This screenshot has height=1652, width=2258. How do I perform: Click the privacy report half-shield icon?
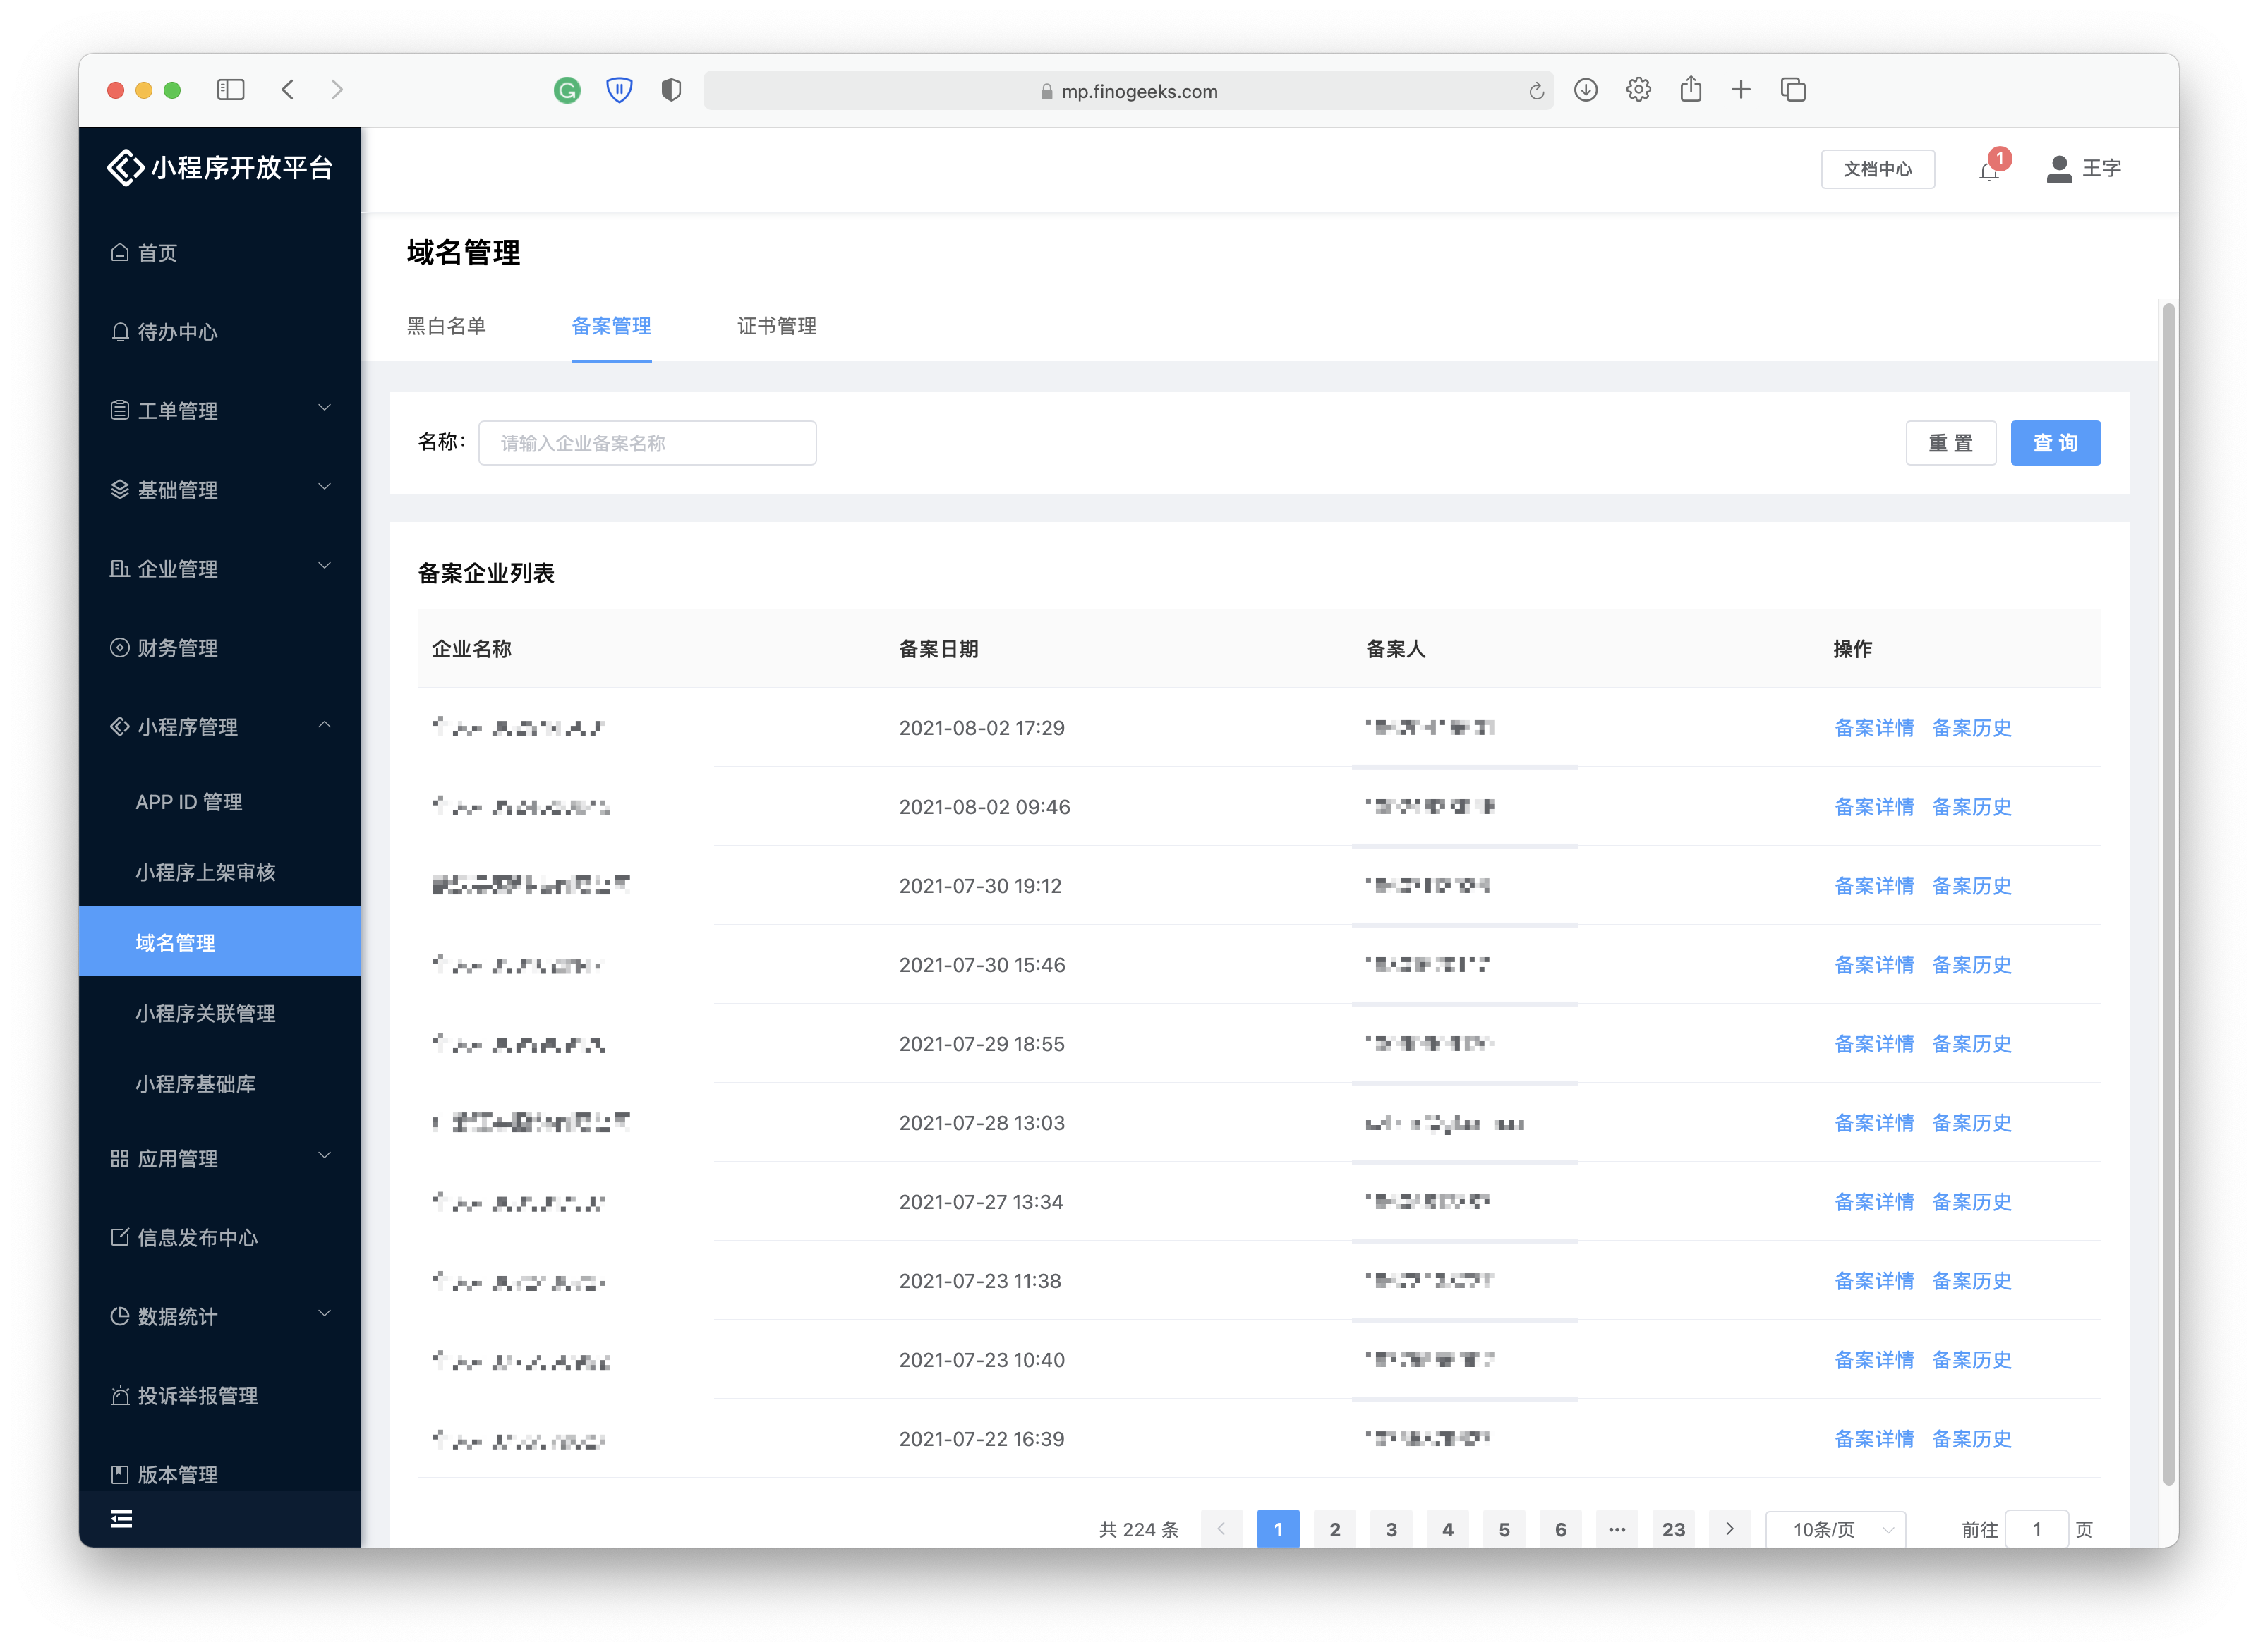point(671,91)
